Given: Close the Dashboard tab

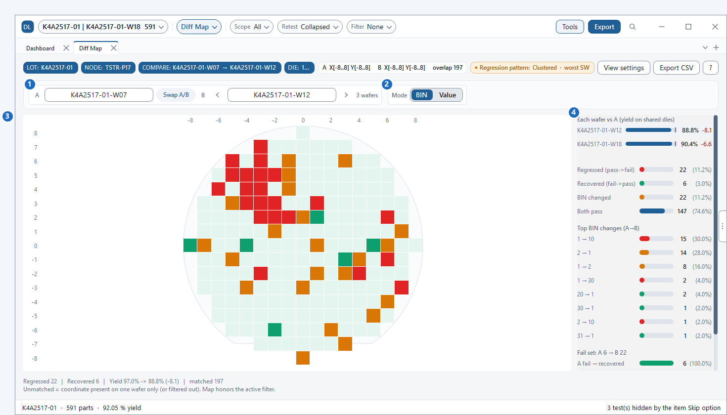Looking at the screenshot, I should click(66, 48).
